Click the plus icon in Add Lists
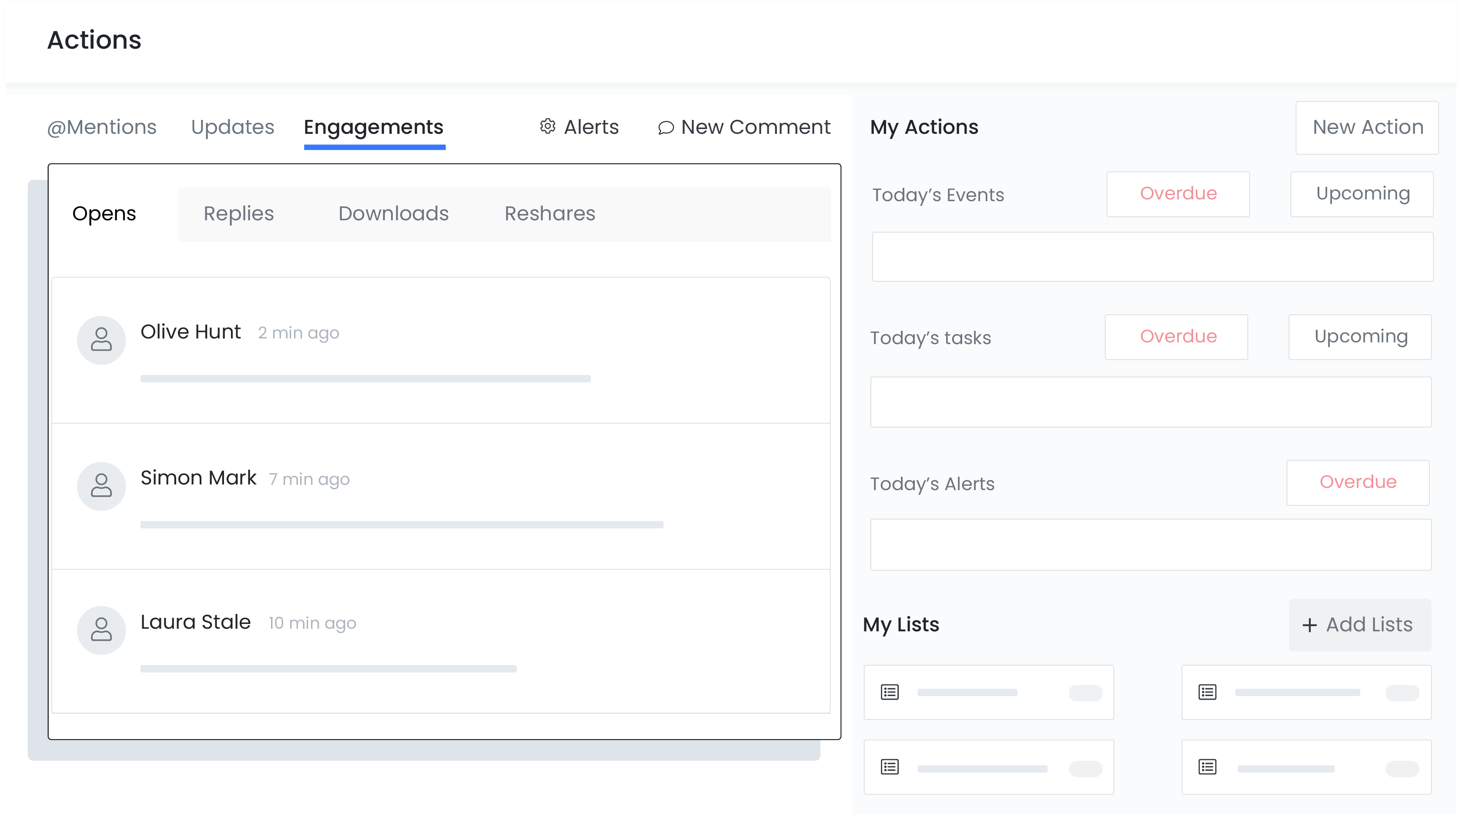This screenshot has width=1462, height=816. click(x=1309, y=625)
